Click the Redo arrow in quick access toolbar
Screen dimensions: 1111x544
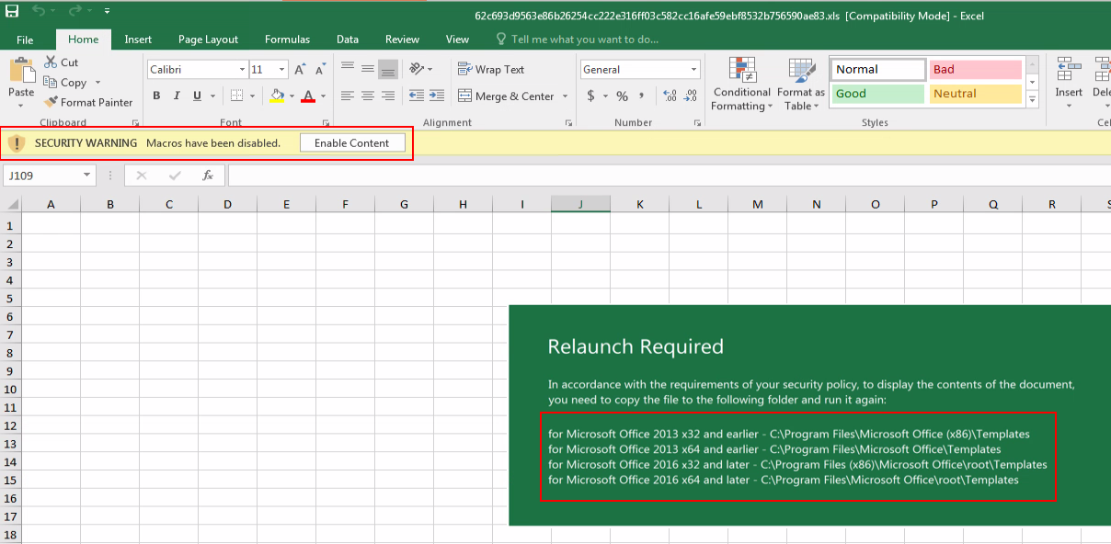pos(75,11)
